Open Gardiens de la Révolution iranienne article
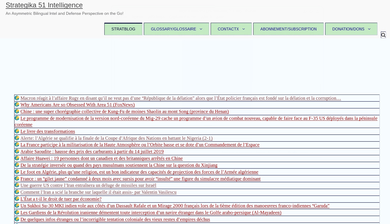 pos(151,213)
